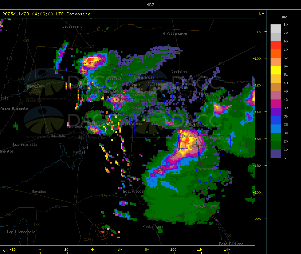
Task: Select the 'Paso_El_Loro' label
Action: (231, 244)
